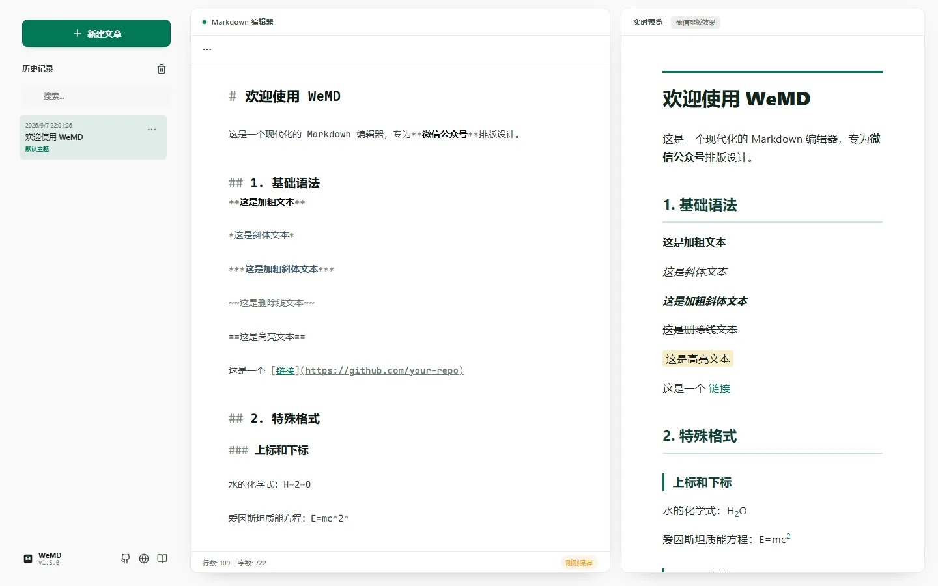Click the '**这是加粗文本**' line in the editor

click(x=267, y=202)
